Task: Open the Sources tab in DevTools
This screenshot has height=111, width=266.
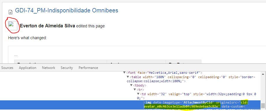Action: (7, 68)
